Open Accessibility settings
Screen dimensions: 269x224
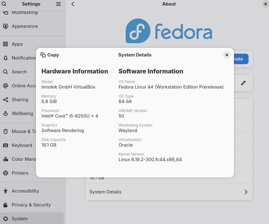click(25, 191)
